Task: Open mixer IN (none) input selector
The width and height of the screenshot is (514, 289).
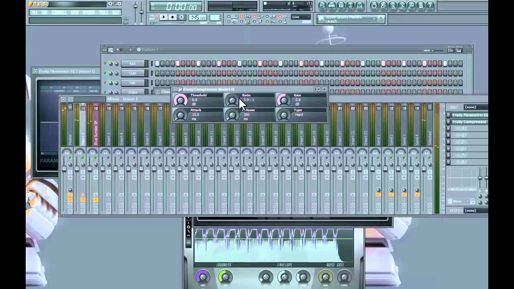Action: pyautogui.click(x=475, y=107)
